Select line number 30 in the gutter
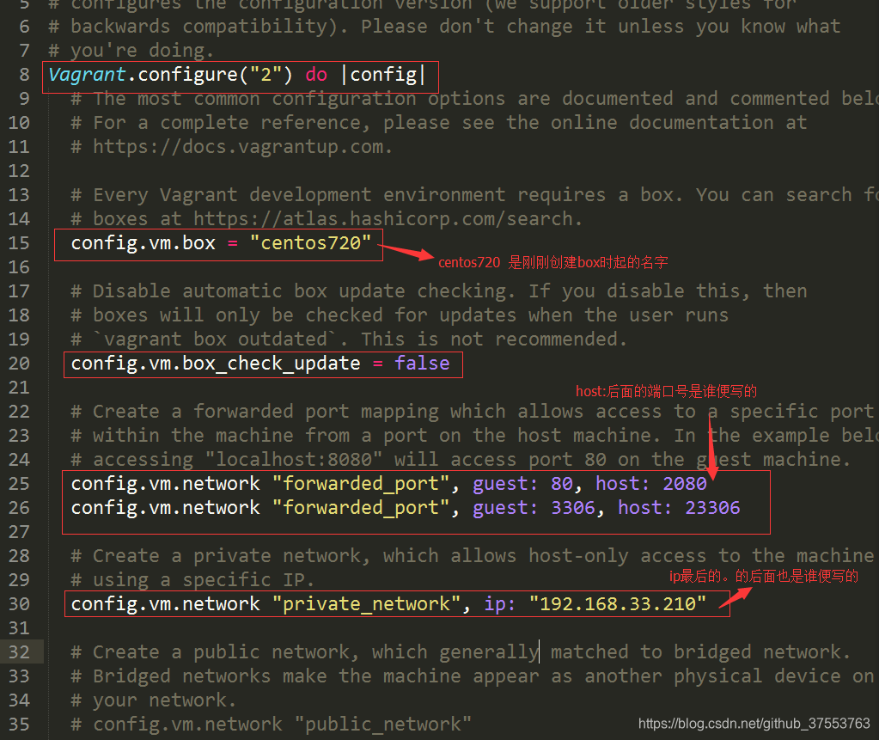 pyautogui.click(x=19, y=604)
